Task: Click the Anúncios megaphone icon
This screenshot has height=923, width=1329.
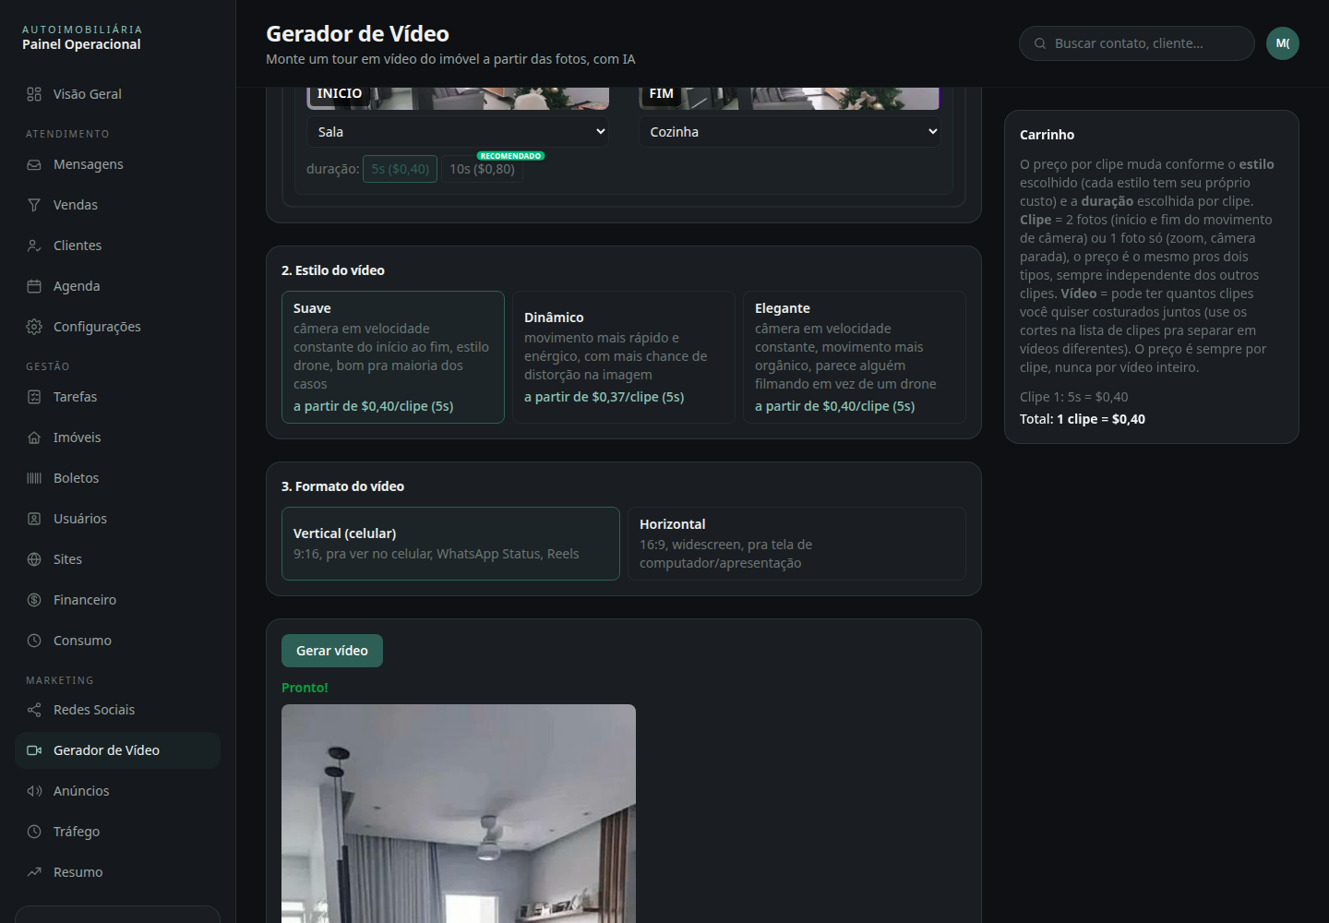Action: pos(34,791)
